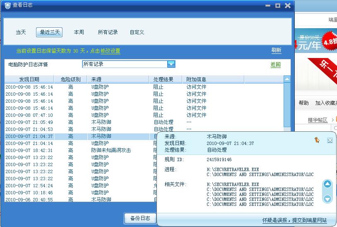Close the log viewer window

click(288, 5)
